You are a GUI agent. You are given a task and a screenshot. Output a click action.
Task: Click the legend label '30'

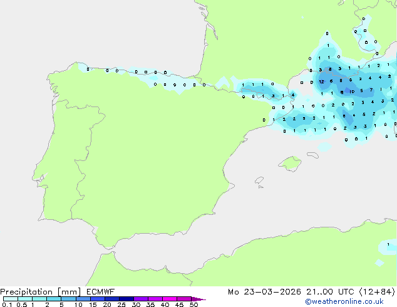click(x=136, y=304)
